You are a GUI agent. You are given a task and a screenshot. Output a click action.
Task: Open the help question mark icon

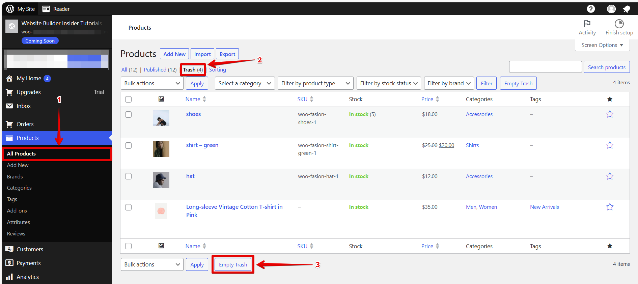[x=591, y=9]
